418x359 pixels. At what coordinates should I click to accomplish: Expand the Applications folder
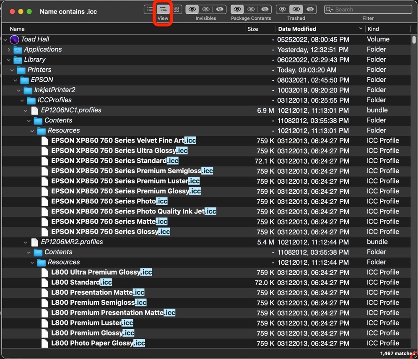[x=8, y=49]
